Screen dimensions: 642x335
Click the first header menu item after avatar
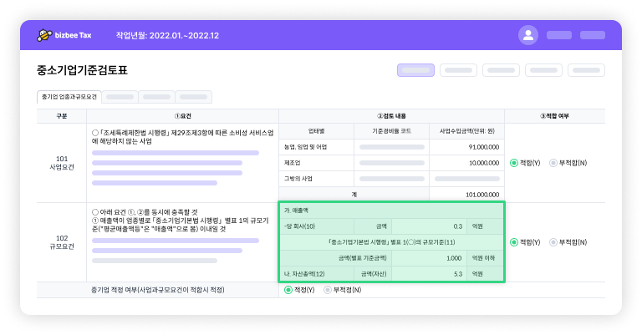pyautogui.click(x=559, y=35)
